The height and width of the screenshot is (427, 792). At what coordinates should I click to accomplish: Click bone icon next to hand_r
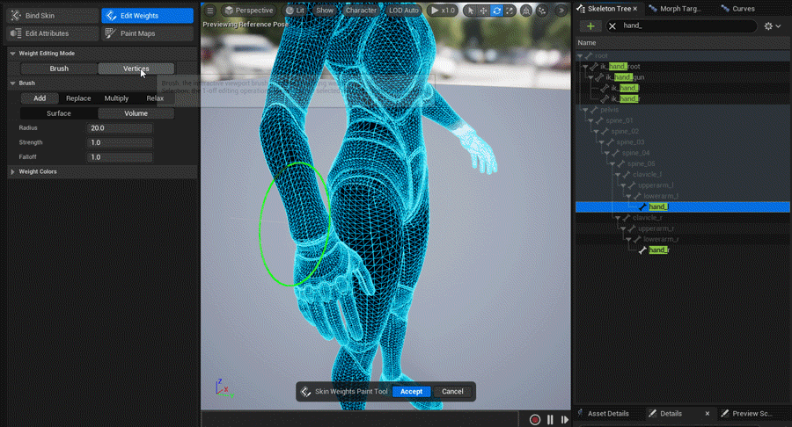(x=642, y=250)
